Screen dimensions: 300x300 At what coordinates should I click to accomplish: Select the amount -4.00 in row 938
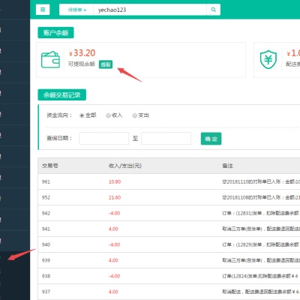click(114, 276)
